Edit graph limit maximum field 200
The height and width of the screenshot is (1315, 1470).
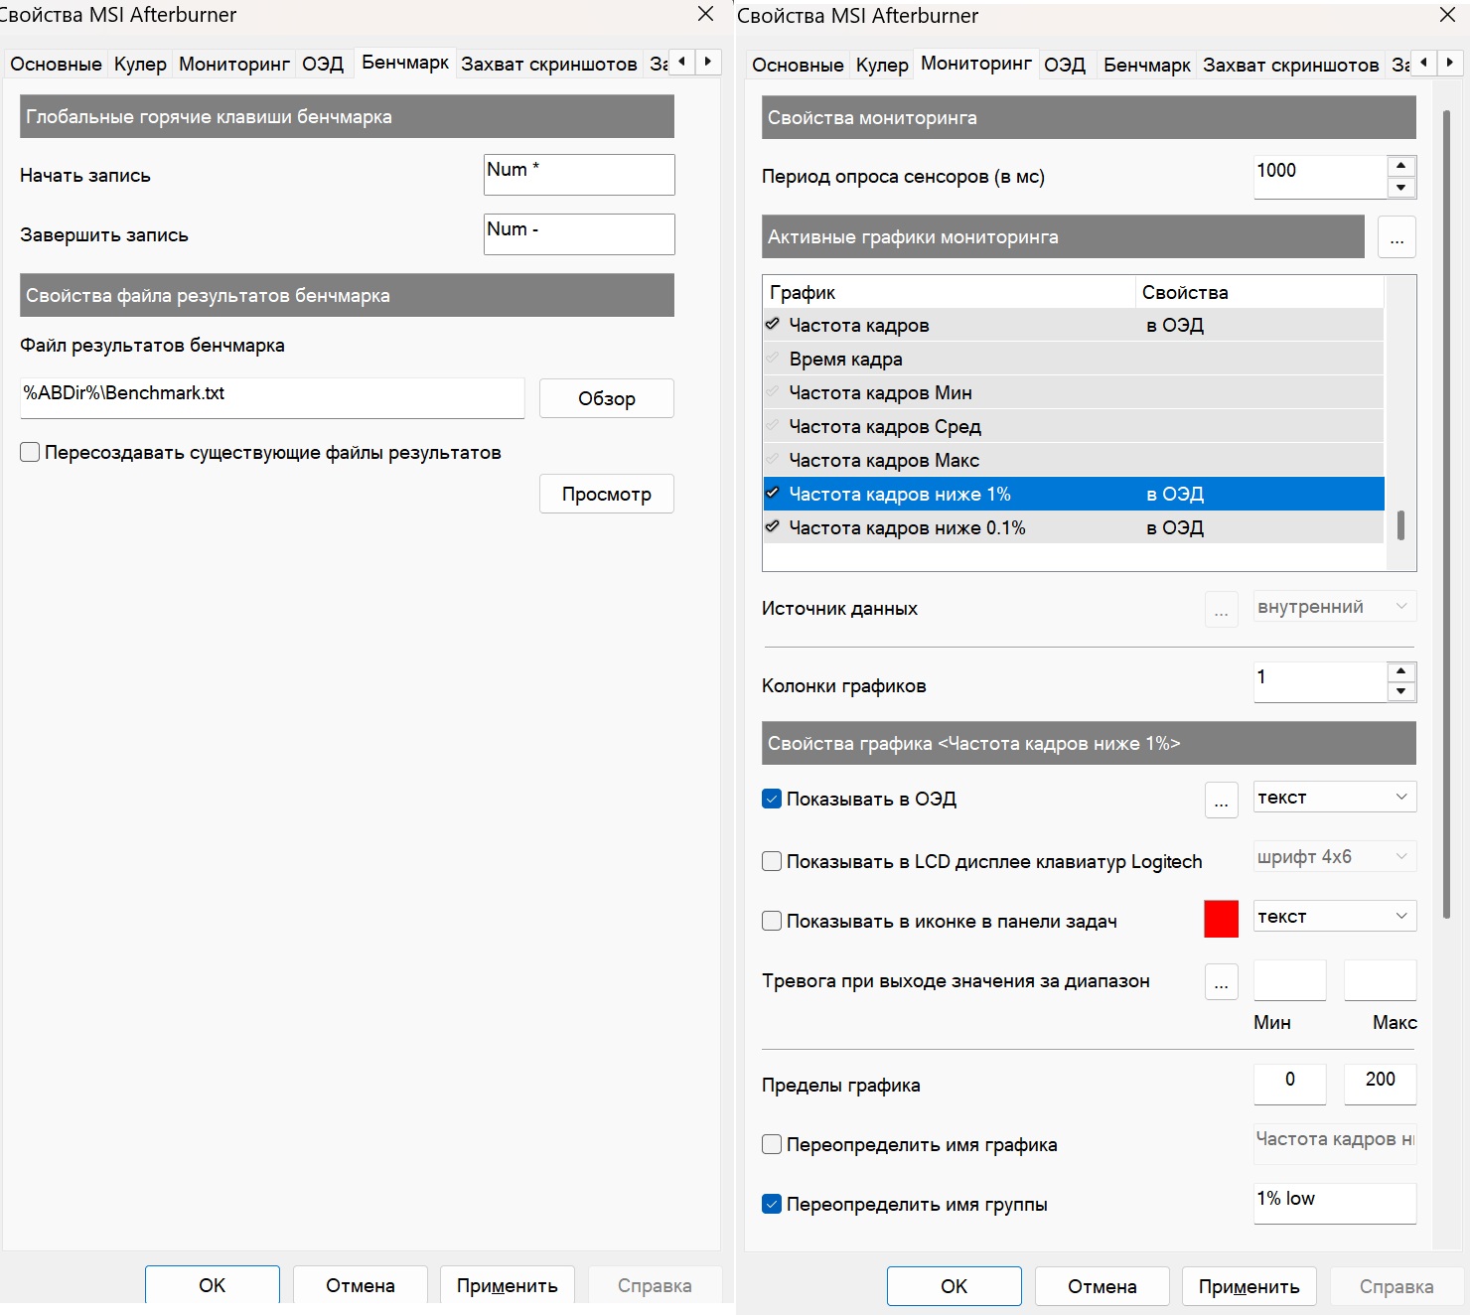(1380, 1084)
